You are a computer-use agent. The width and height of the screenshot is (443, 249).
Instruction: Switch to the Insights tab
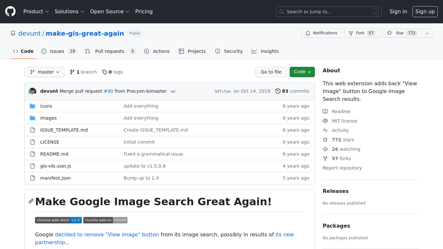[x=265, y=51]
